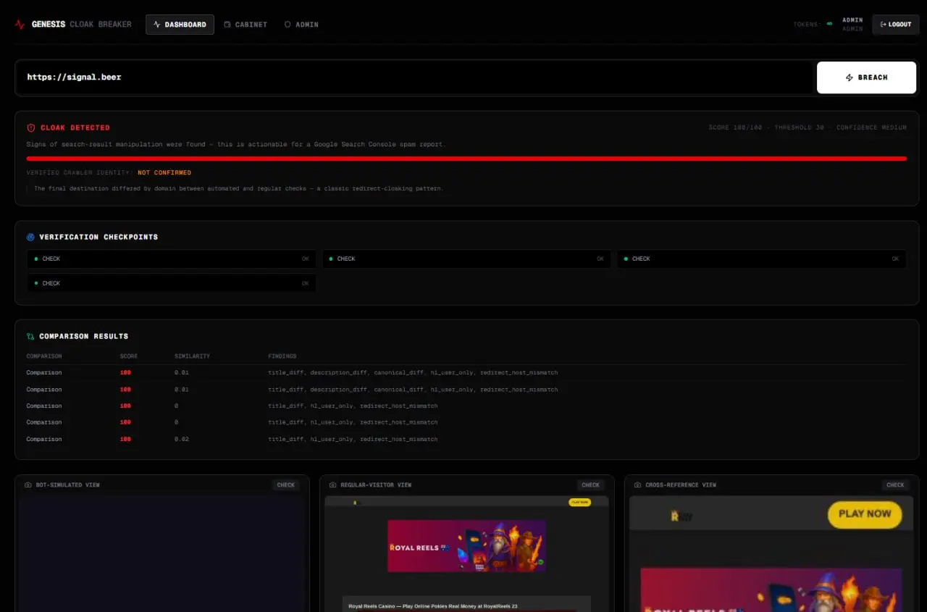The image size is (927, 612).
Task: Click CHECK in the Regular-Visitor View panel
Action: (x=591, y=485)
